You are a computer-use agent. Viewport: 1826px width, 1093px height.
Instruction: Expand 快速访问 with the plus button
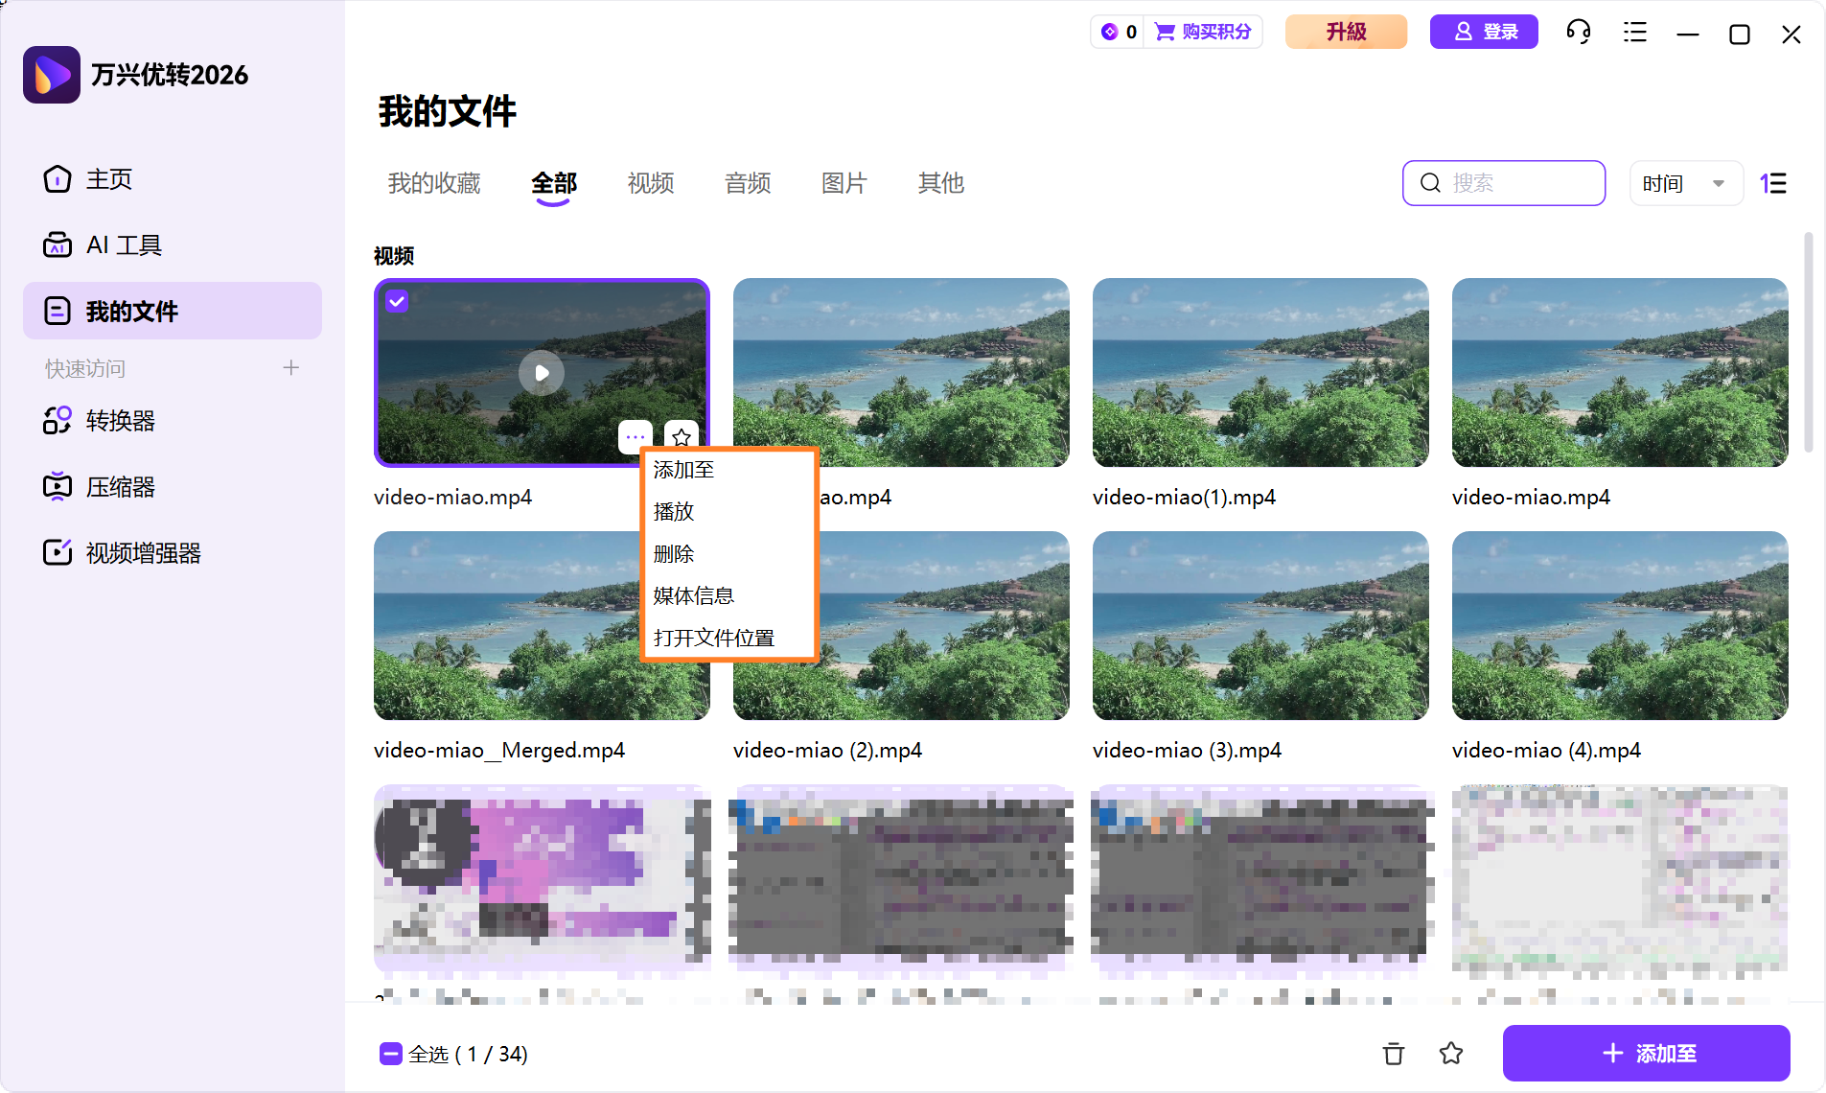tap(290, 367)
